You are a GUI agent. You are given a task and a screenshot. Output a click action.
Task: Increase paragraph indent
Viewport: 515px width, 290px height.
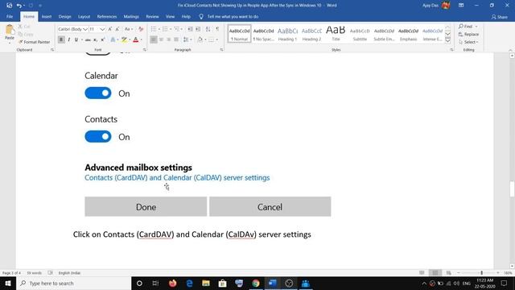198,29
